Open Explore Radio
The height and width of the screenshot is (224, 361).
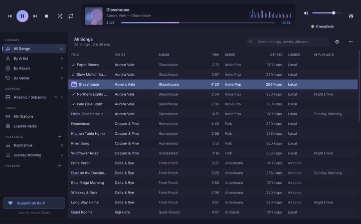pos(34,126)
